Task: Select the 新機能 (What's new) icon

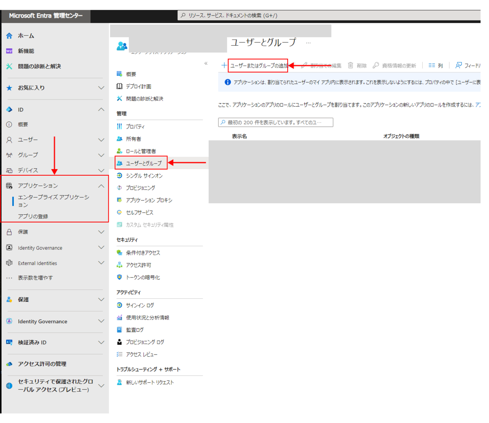Action: (9, 51)
